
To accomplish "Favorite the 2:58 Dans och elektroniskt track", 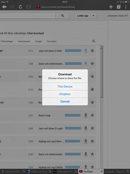I will point(92,63).
